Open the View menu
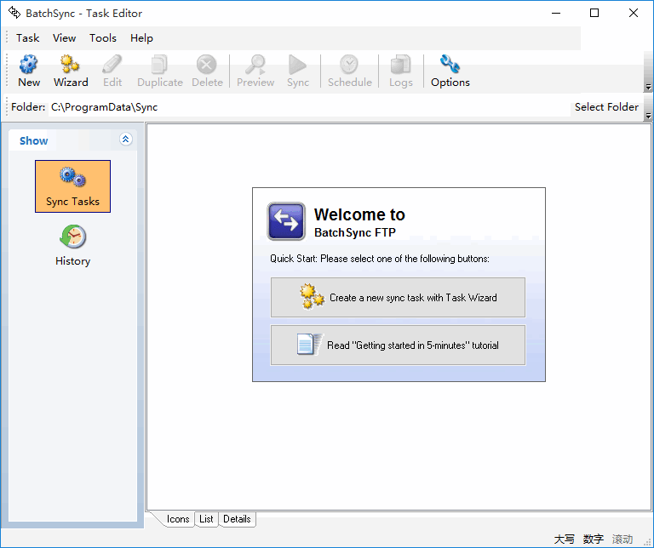Viewport: 654px width, 548px height. click(64, 38)
